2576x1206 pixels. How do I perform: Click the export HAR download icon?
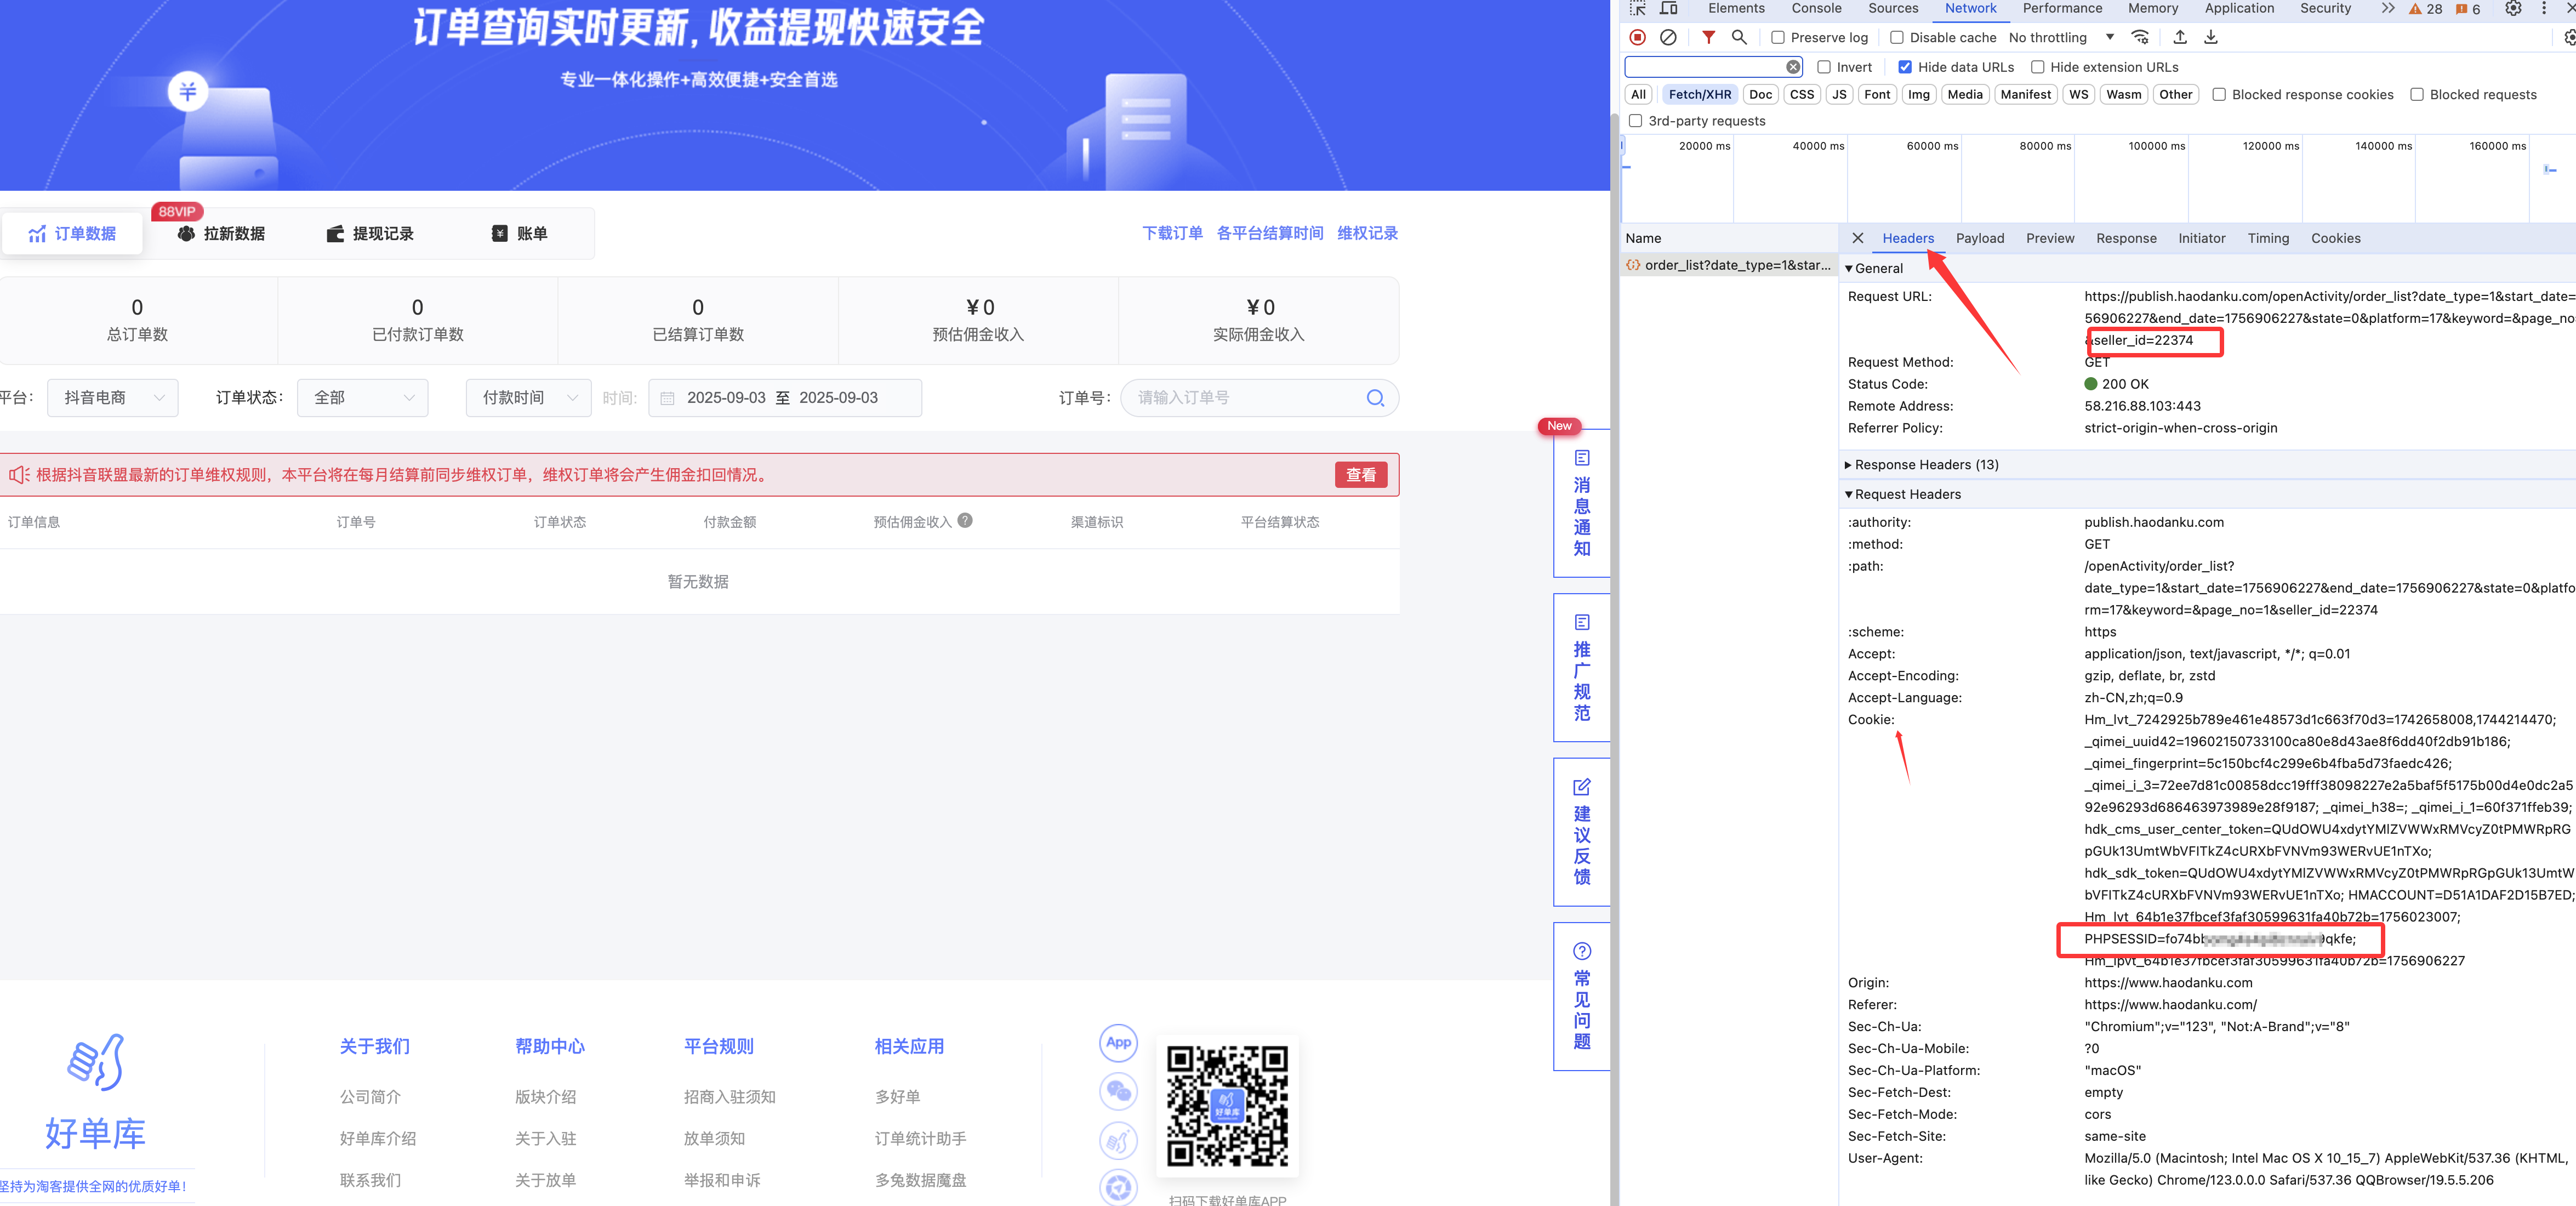2211,37
